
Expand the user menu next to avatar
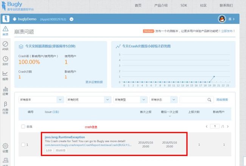(234, 19)
